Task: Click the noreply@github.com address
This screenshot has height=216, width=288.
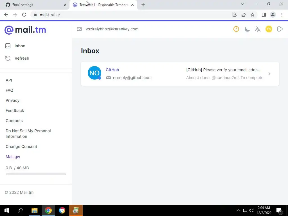Action: point(132,78)
